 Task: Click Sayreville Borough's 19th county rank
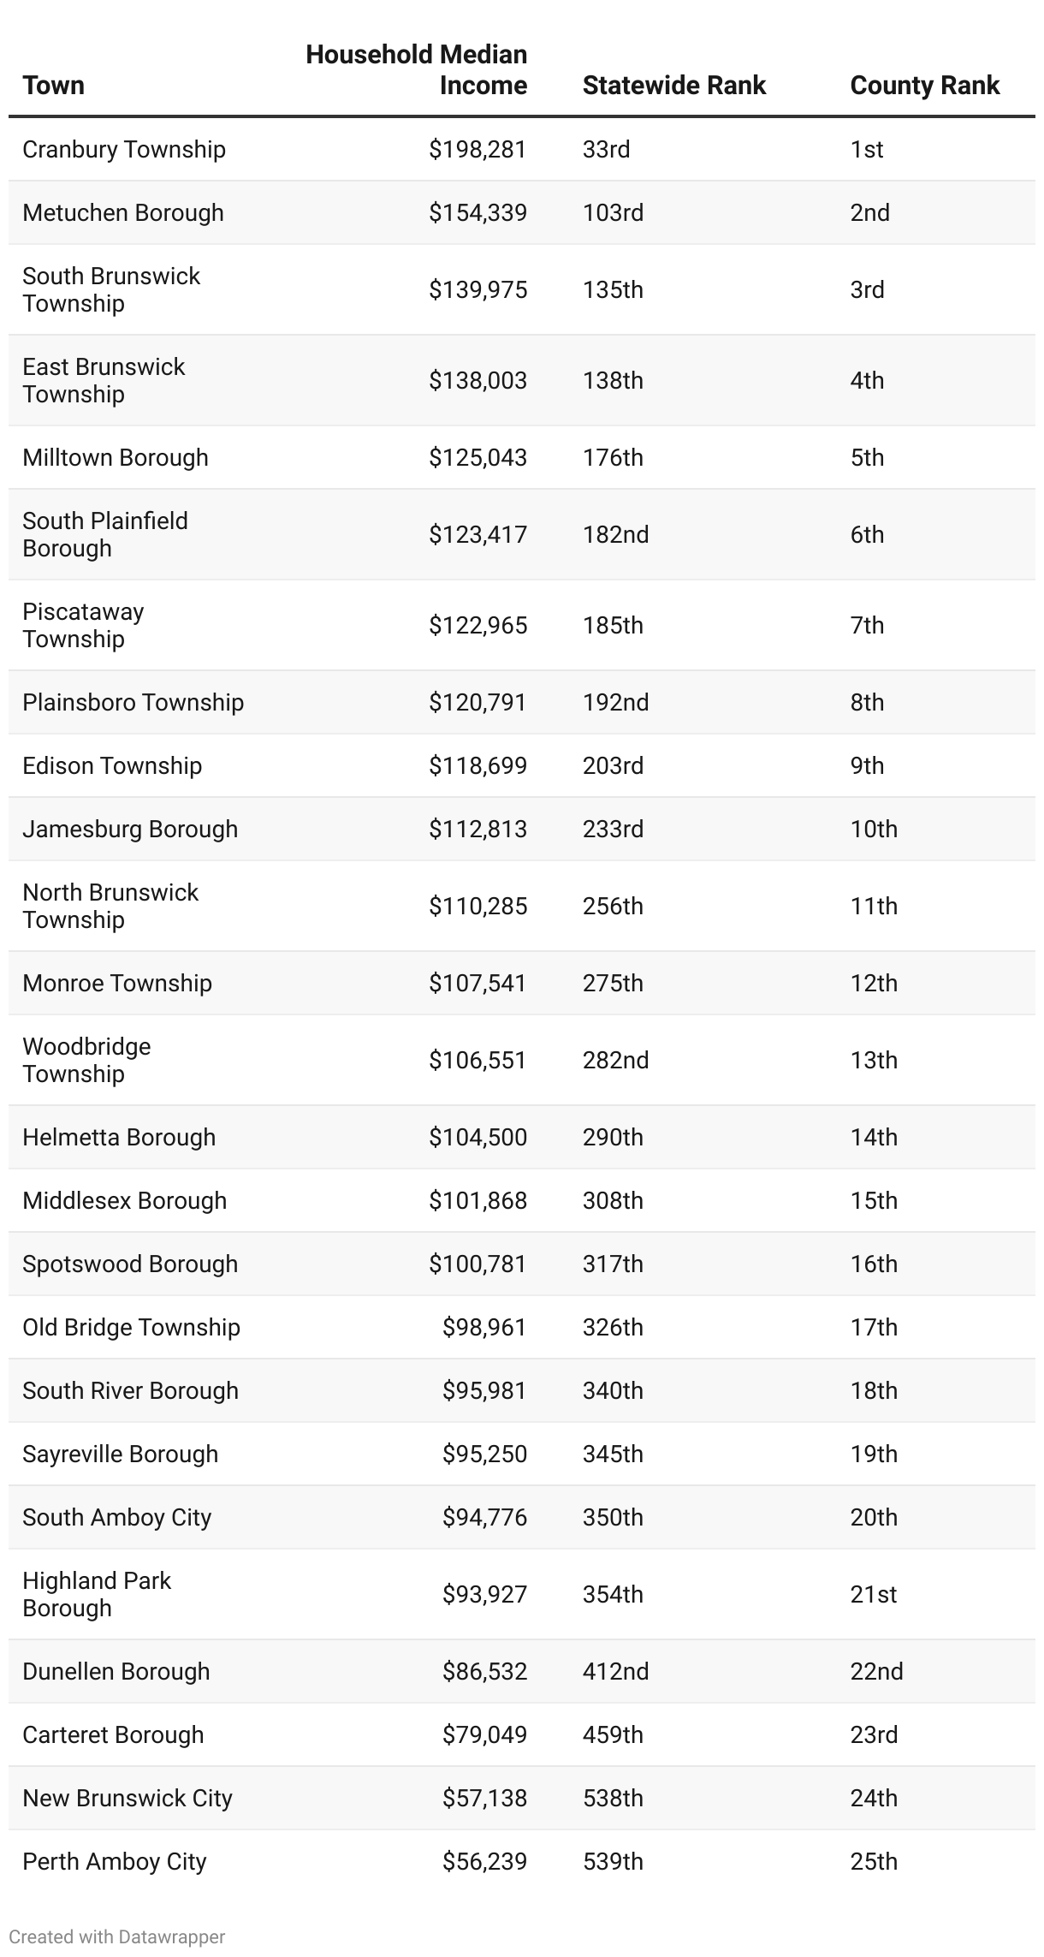pos(874,1454)
